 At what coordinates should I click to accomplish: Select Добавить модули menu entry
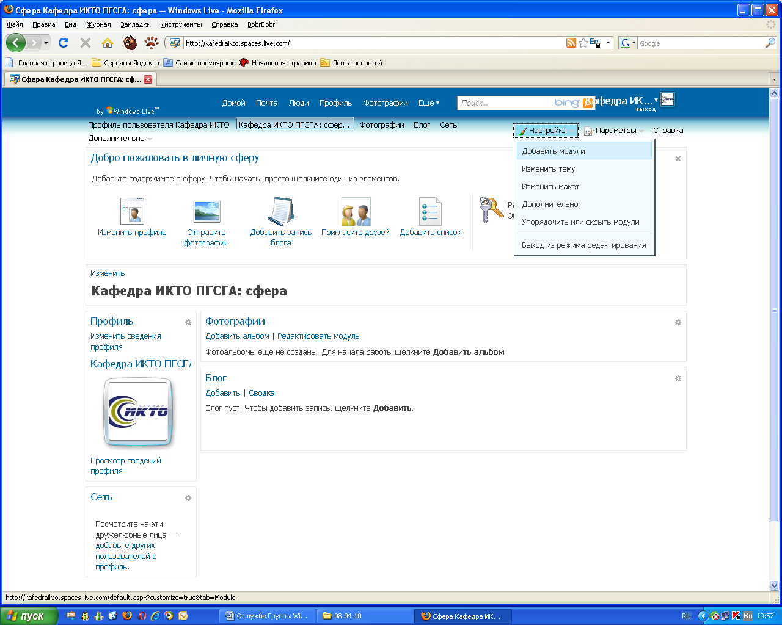584,151
